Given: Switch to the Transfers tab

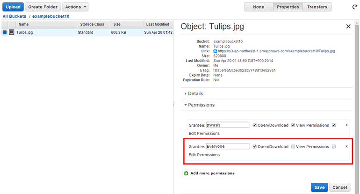Looking at the screenshot, I should click(x=317, y=7).
